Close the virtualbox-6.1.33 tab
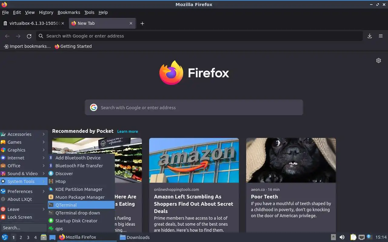 pos(63,23)
